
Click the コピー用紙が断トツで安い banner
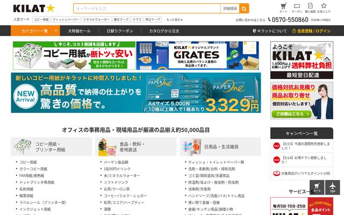pos(74,55)
